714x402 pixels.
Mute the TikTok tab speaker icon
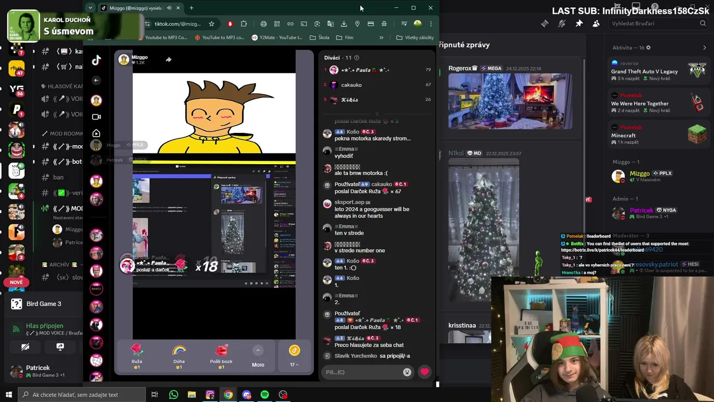[x=170, y=8]
